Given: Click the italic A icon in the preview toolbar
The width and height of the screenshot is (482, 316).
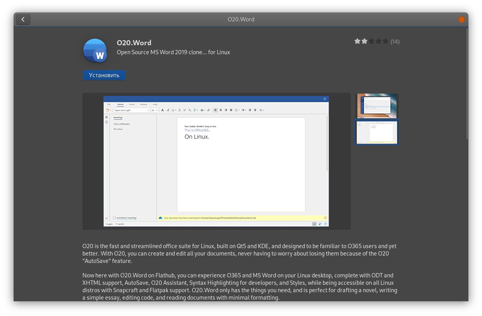Looking at the screenshot, I should point(168,110).
